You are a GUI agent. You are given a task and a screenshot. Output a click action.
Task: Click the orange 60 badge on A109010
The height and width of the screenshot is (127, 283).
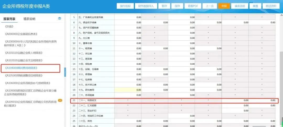[x=60, y=100]
